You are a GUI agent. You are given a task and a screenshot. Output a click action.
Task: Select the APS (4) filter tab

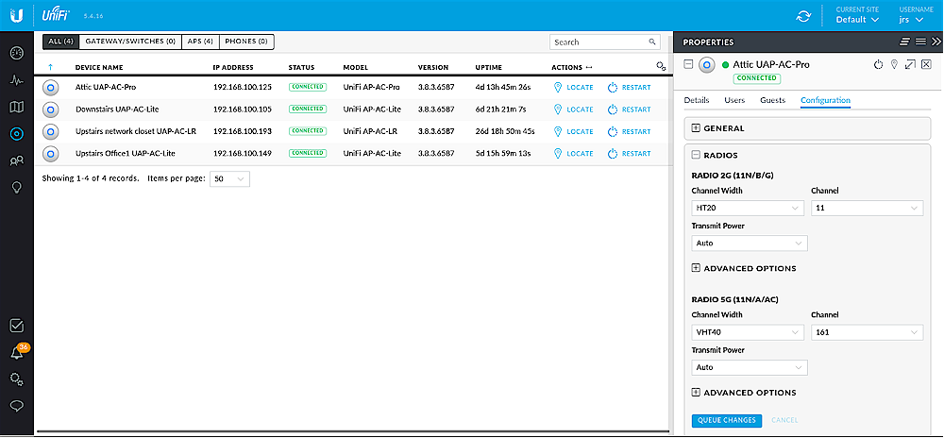(x=200, y=42)
